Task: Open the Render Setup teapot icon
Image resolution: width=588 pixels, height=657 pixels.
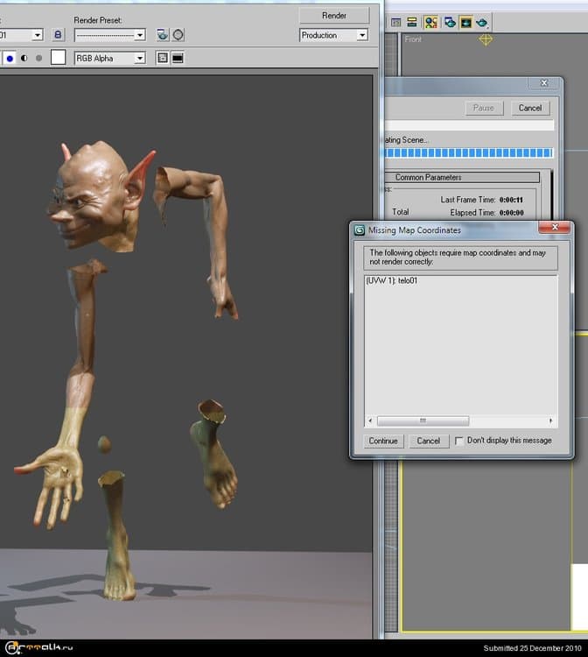Action: point(163,35)
